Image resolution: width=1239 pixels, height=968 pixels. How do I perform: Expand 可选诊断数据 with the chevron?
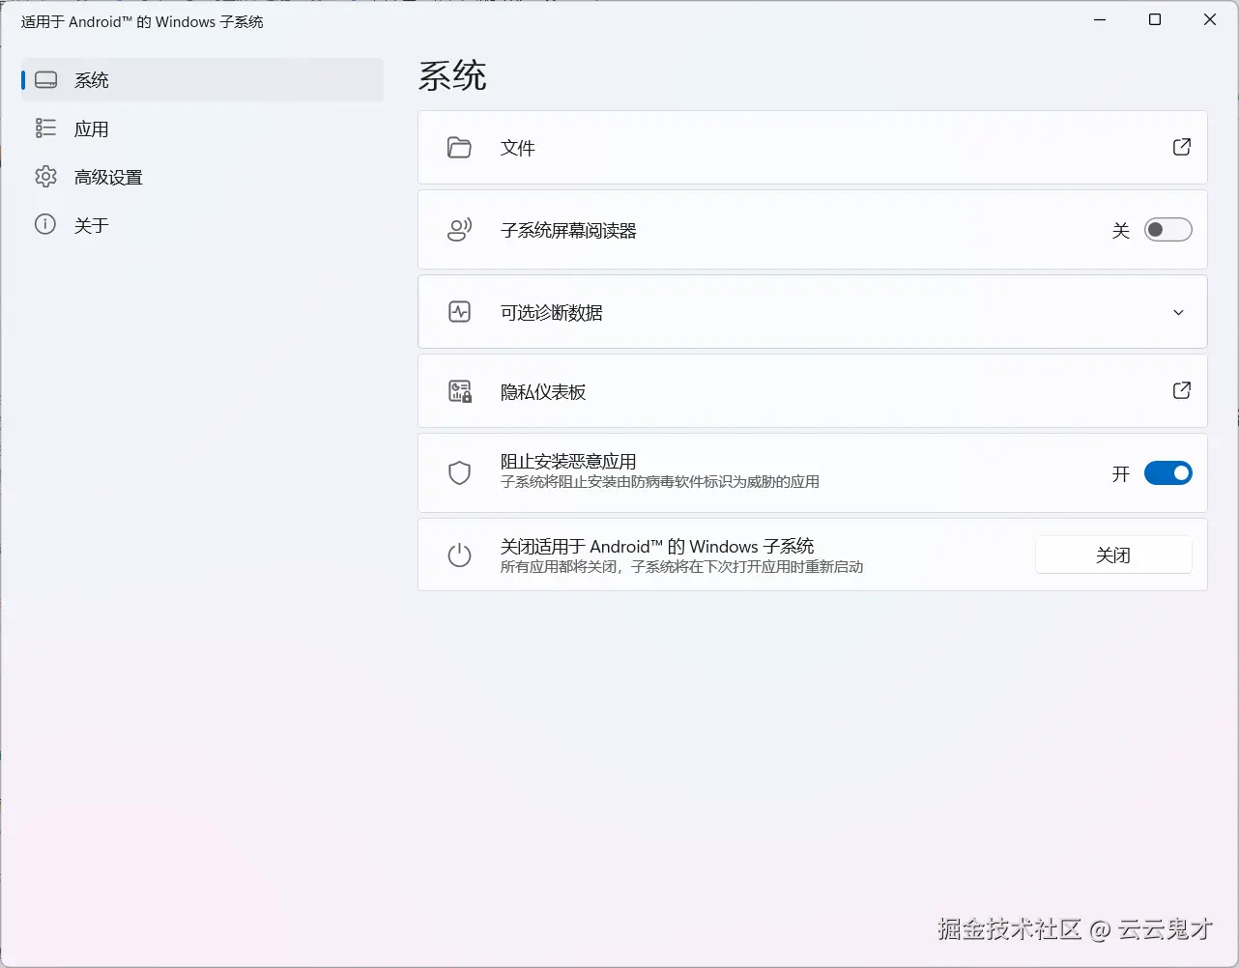click(x=1178, y=312)
